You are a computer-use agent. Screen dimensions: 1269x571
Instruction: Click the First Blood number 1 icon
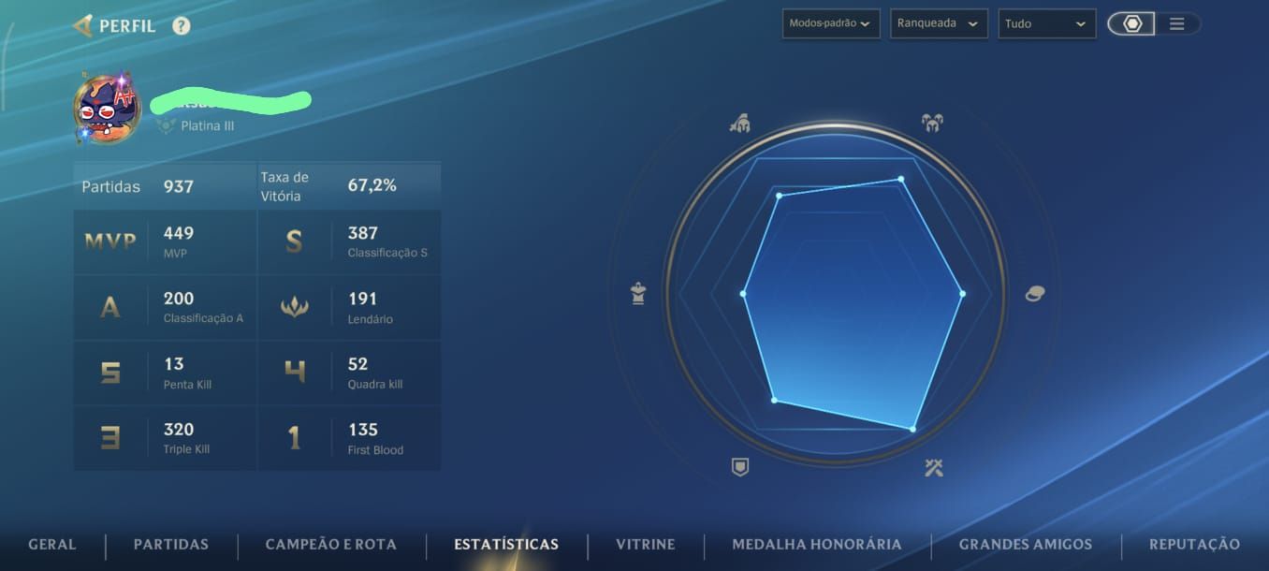point(294,438)
